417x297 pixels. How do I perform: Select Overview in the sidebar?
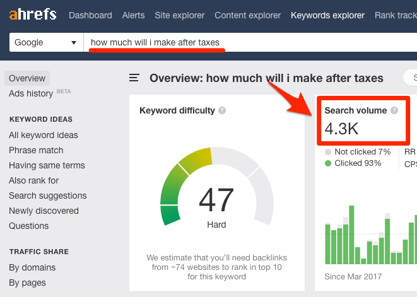[27, 78]
